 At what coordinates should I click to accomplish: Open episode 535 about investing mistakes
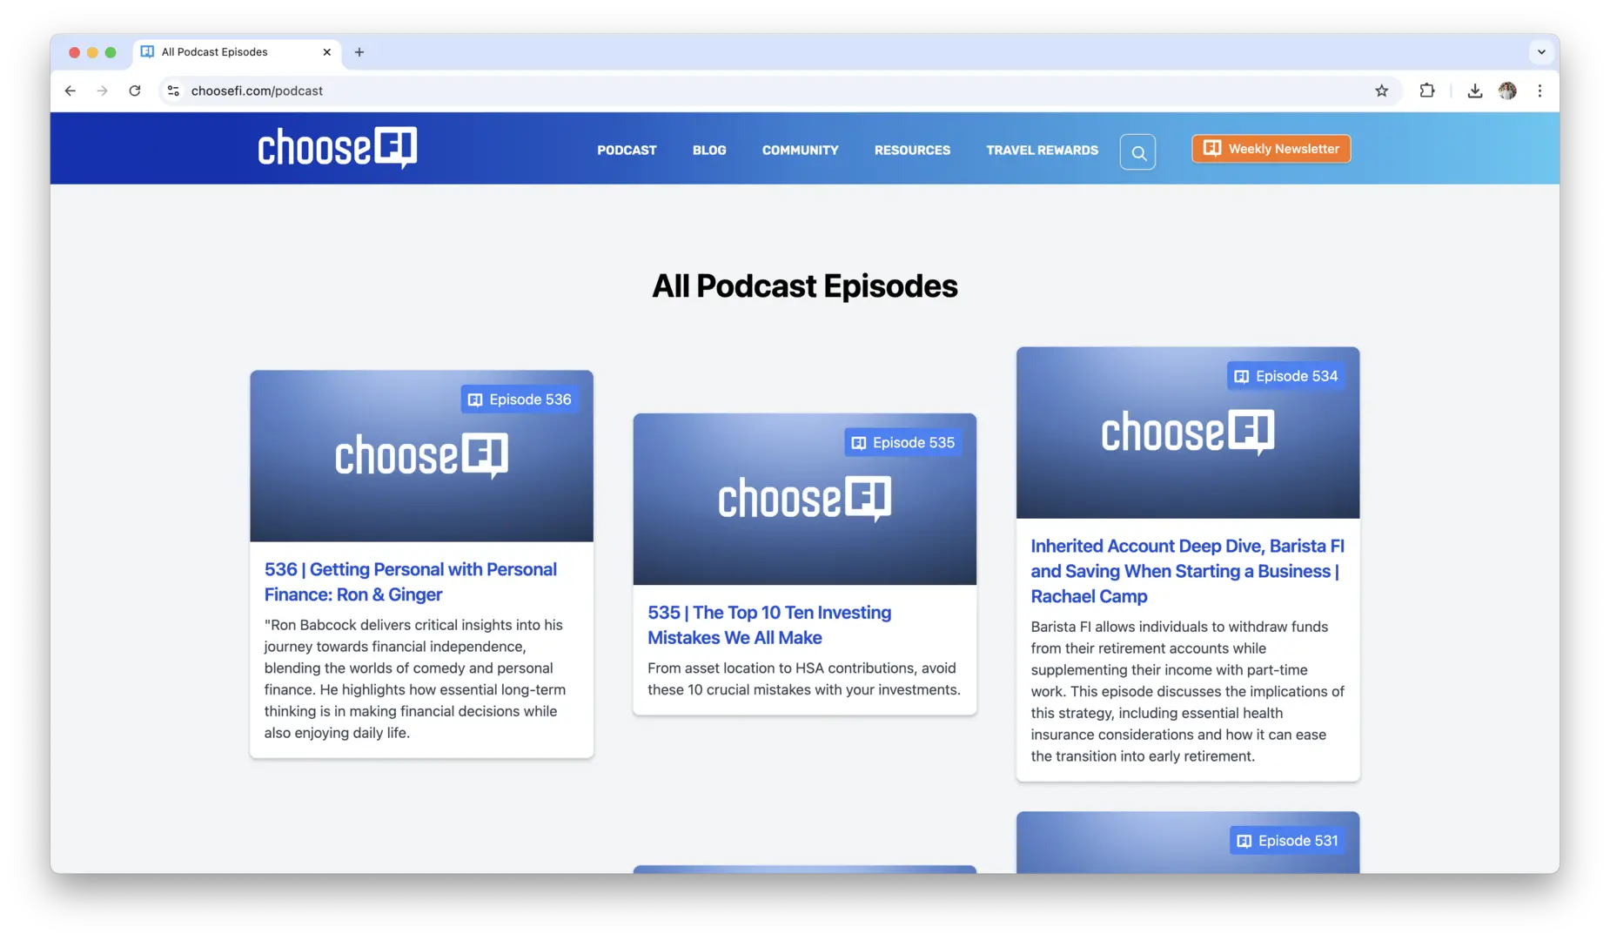(x=769, y=625)
